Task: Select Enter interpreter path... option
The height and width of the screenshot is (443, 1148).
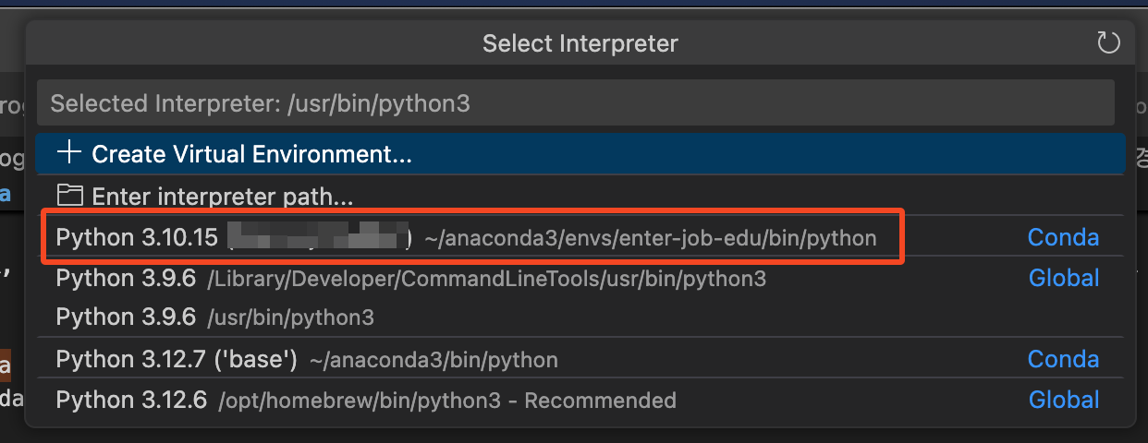Action: click(222, 197)
